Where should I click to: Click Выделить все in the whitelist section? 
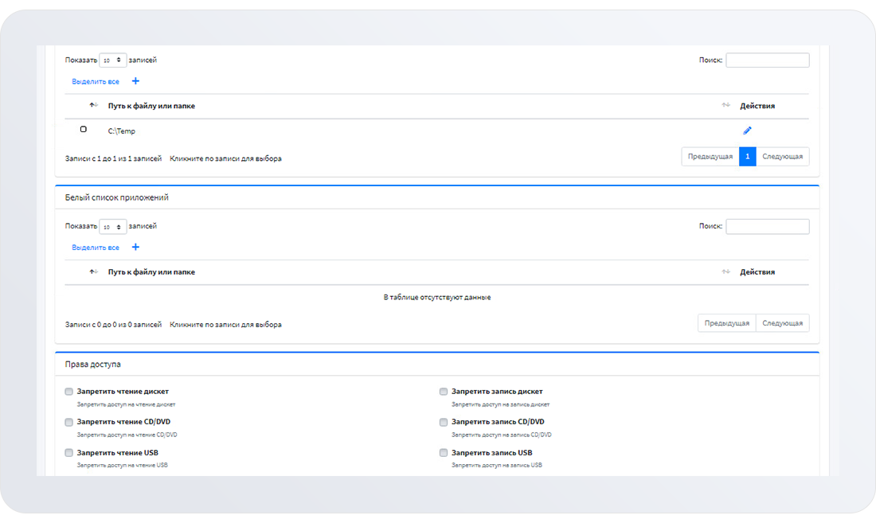coord(96,248)
